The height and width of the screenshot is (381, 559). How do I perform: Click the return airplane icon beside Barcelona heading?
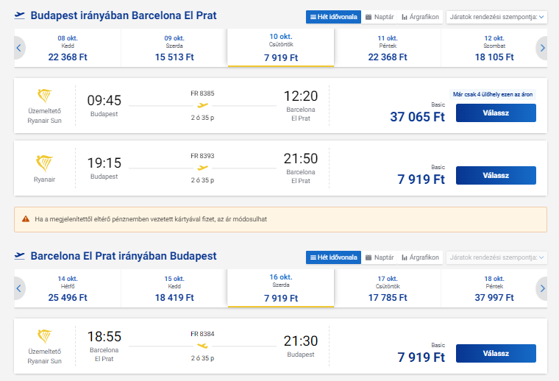pos(20,256)
